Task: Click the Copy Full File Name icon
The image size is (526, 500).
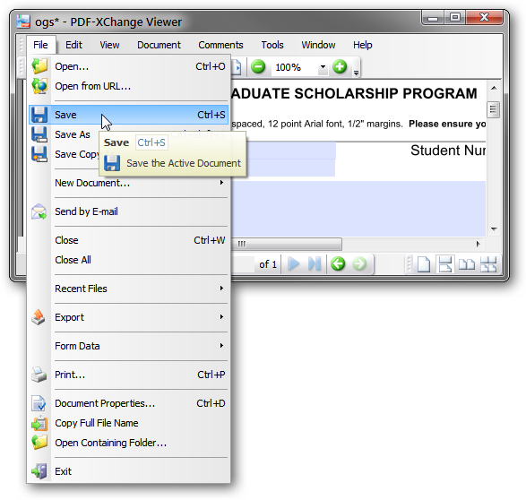Action: click(x=39, y=423)
